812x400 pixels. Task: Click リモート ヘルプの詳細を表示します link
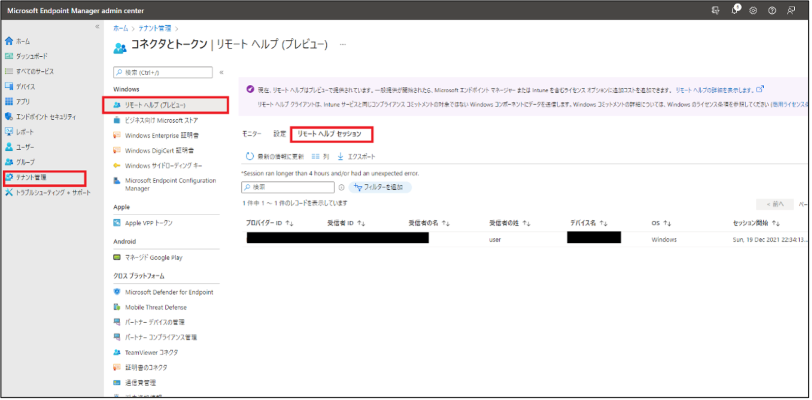(715, 90)
